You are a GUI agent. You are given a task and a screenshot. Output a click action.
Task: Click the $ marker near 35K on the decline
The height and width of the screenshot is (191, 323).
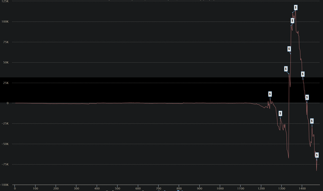click(303, 74)
